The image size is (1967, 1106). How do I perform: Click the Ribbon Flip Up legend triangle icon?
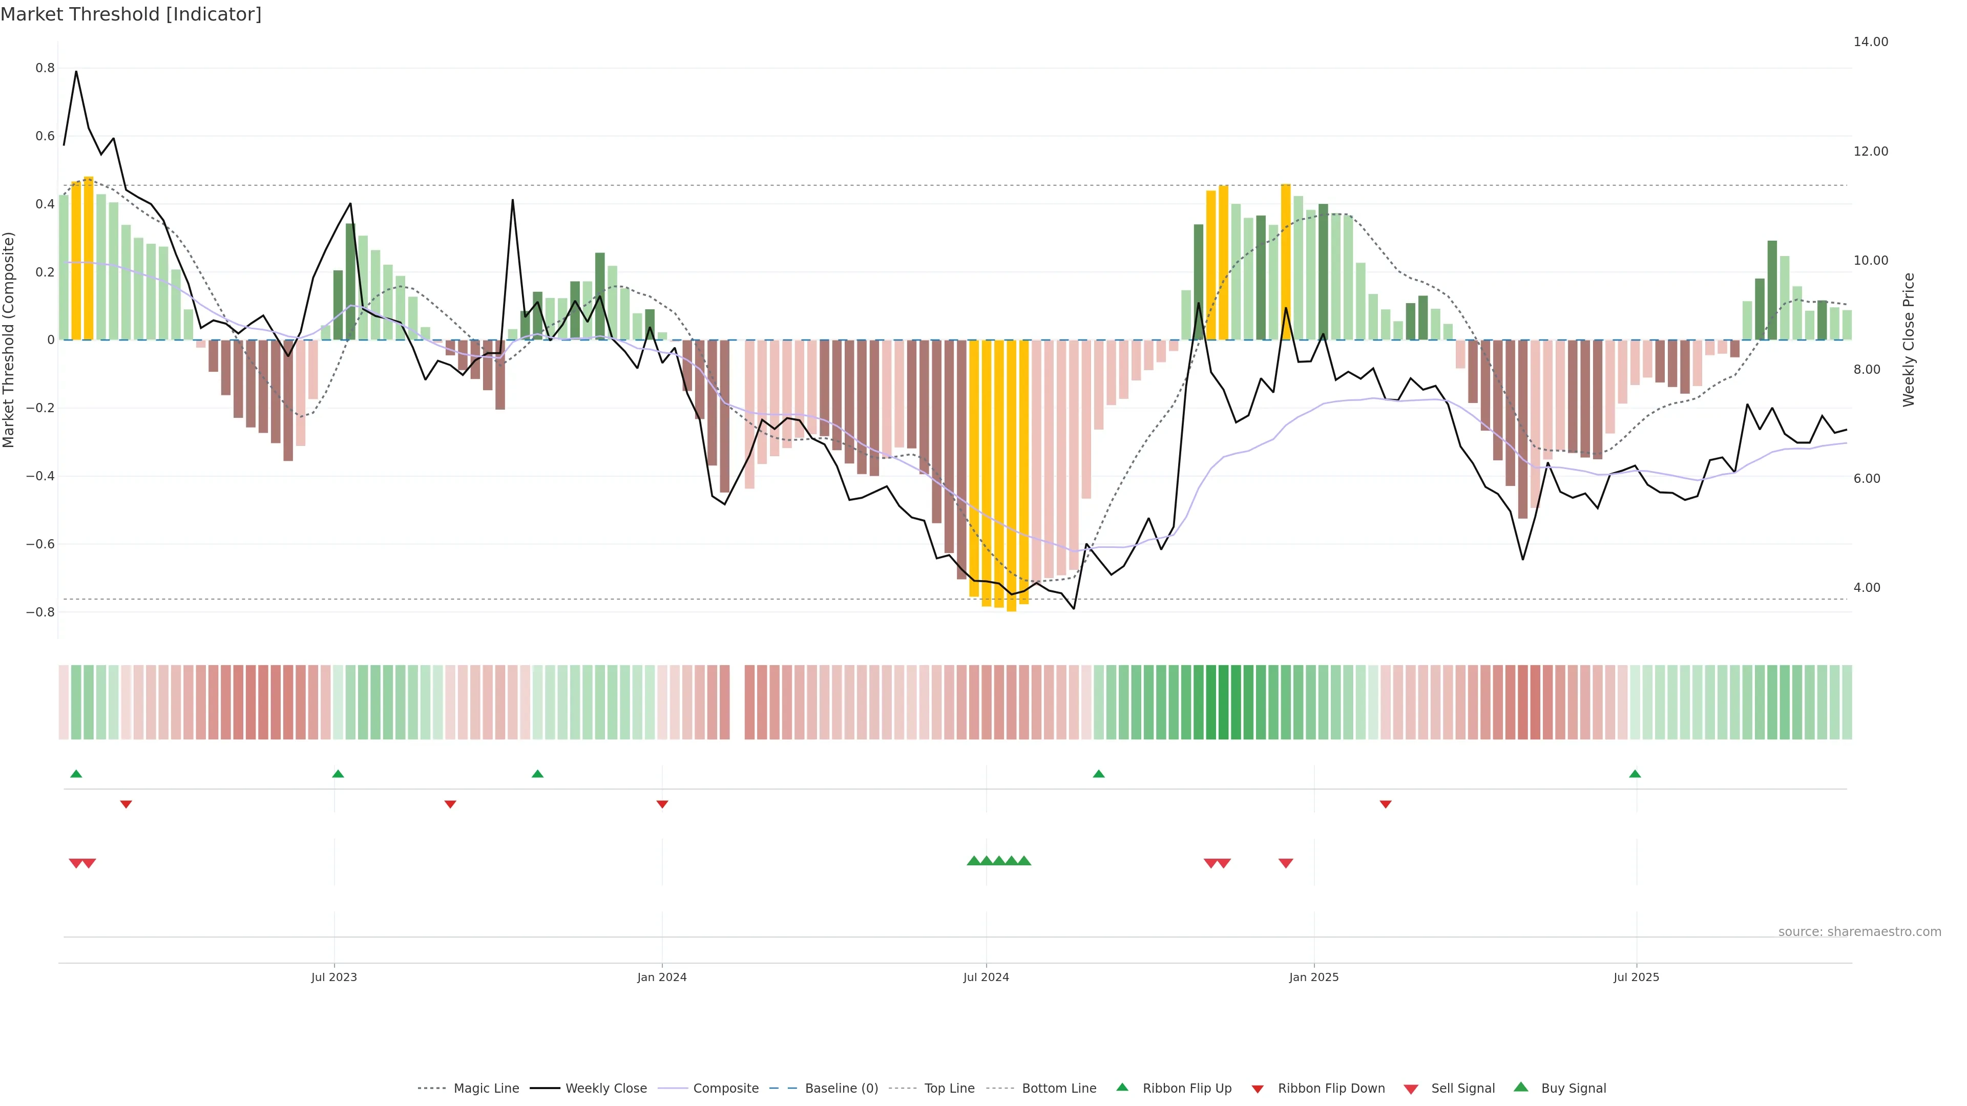[x=1122, y=1087]
